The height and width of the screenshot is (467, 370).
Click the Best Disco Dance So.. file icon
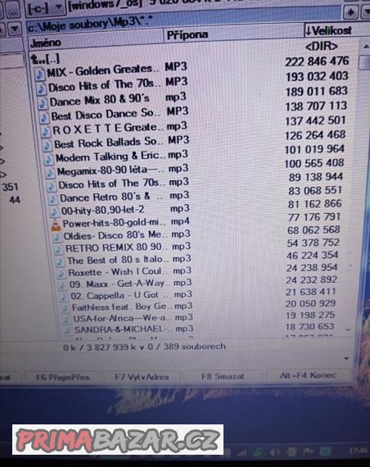tap(44, 117)
